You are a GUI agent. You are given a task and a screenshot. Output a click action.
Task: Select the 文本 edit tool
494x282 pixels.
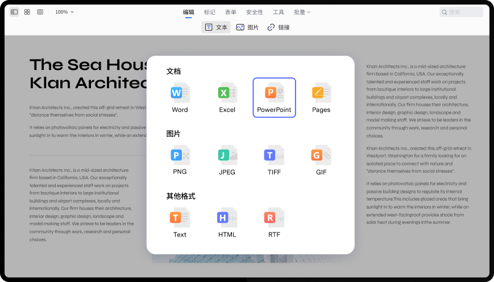216,27
